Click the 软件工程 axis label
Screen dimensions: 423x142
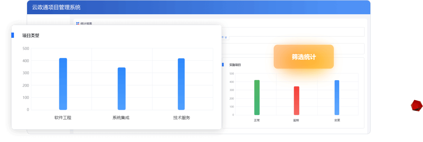pyautogui.click(x=62, y=118)
